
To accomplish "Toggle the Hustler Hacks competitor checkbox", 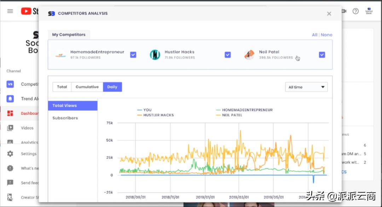I will (x=228, y=55).
